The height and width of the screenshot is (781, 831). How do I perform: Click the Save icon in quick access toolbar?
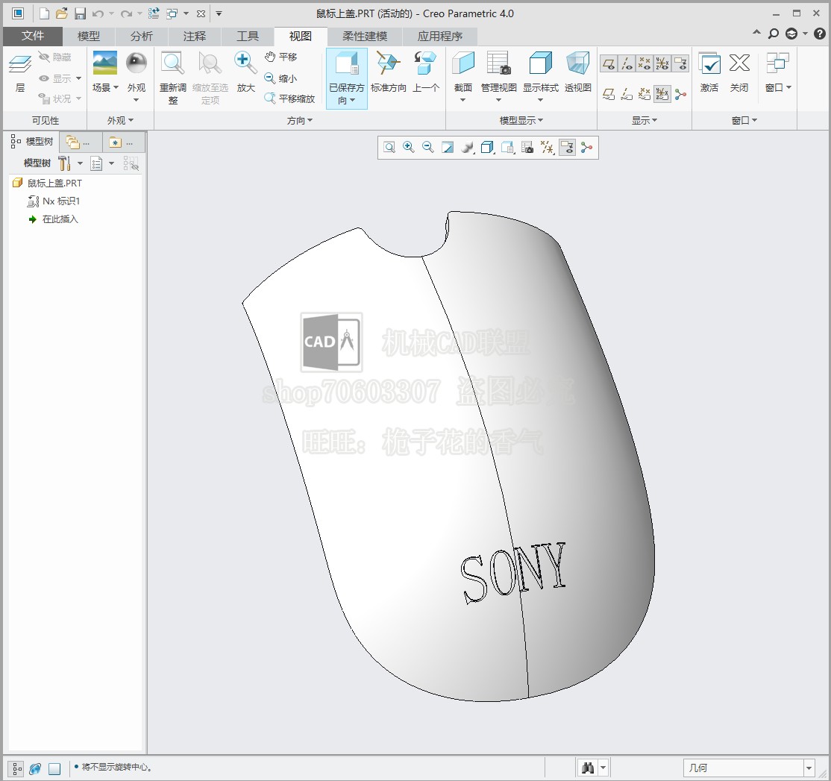pos(80,13)
